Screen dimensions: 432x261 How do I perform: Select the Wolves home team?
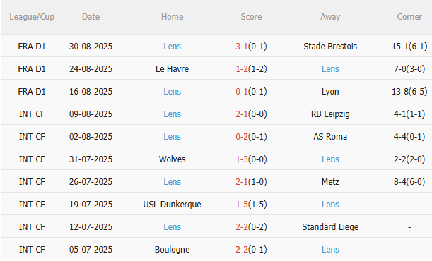pos(173,159)
